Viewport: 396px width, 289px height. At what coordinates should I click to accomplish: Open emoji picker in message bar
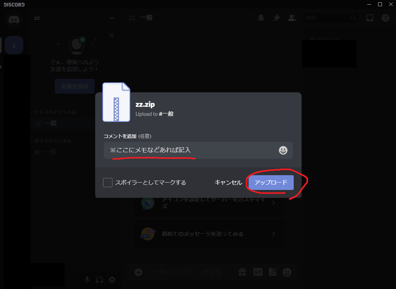coord(287,272)
